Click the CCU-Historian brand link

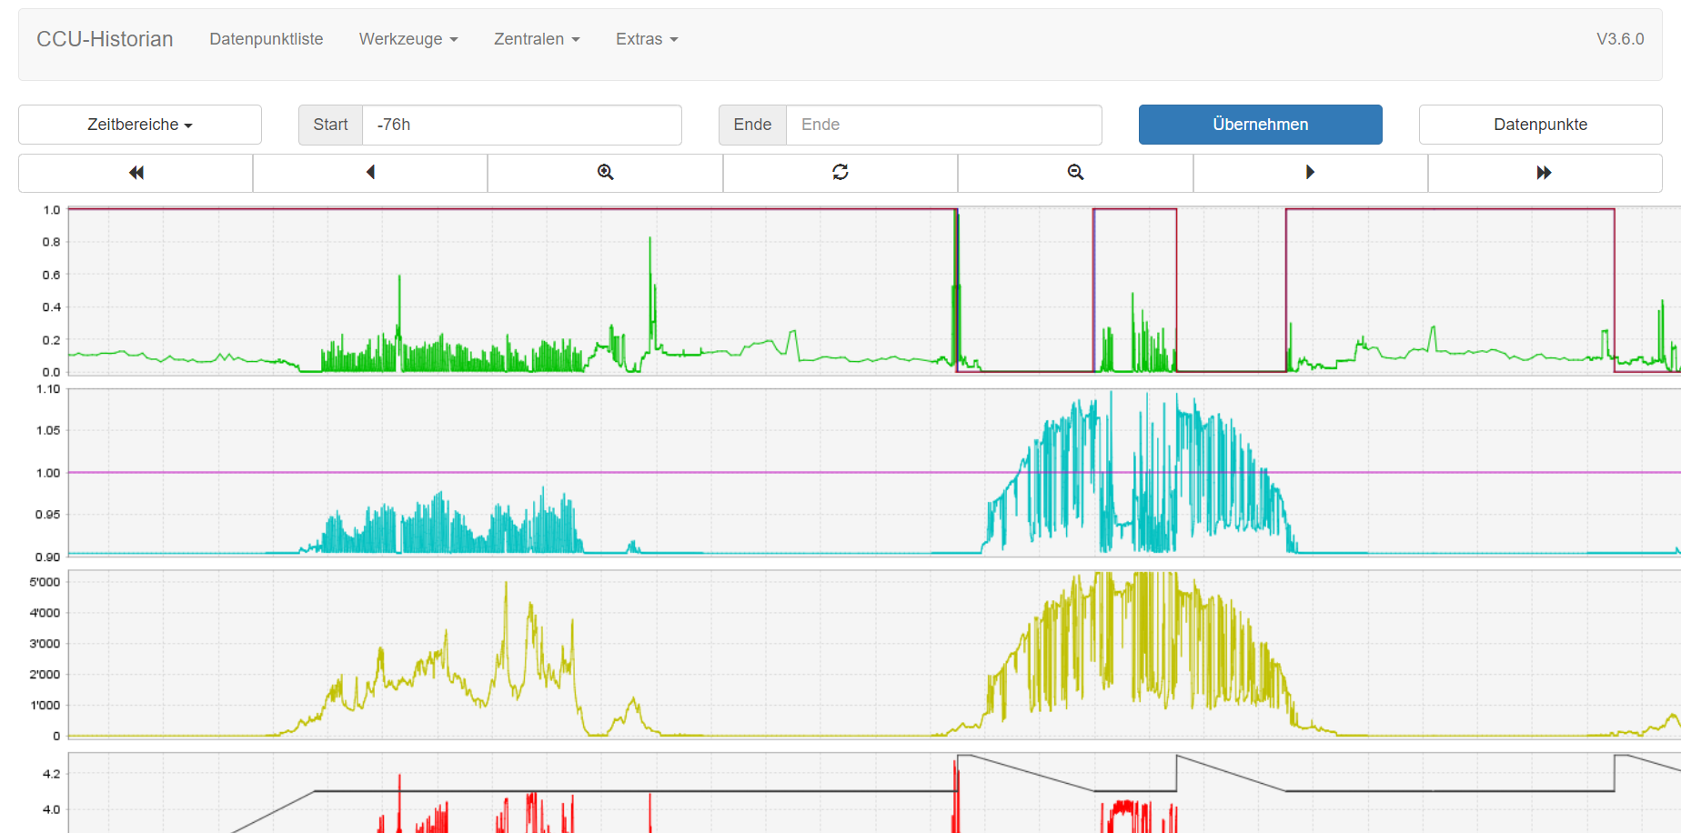click(x=105, y=39)
